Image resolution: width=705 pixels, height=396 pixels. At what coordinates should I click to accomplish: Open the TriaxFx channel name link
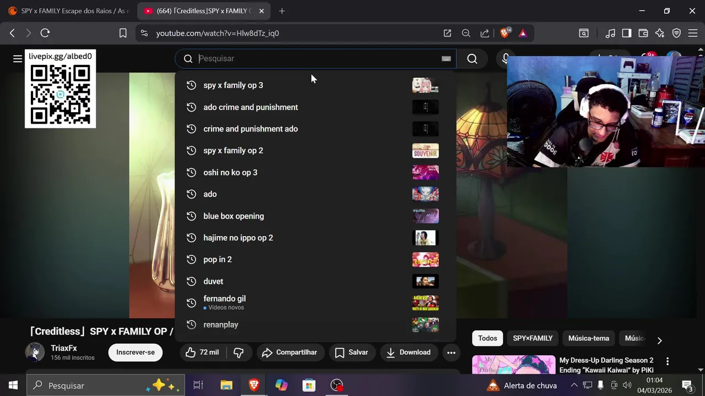tap(64, 348)
